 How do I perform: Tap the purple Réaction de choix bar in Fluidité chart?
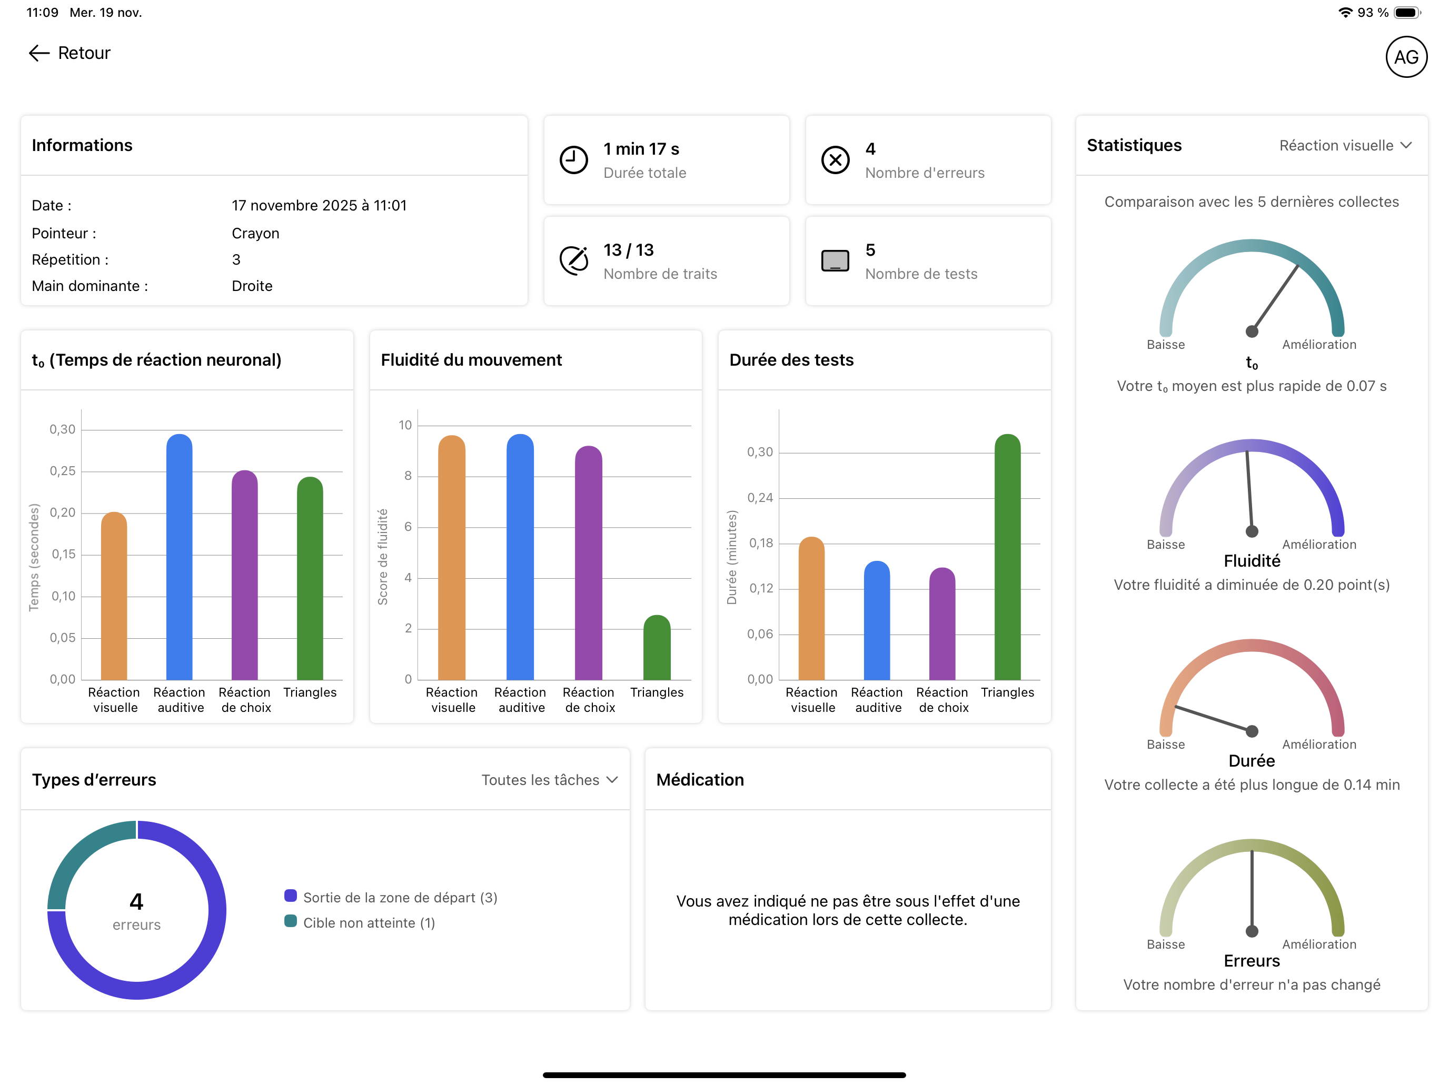point(588,562)
